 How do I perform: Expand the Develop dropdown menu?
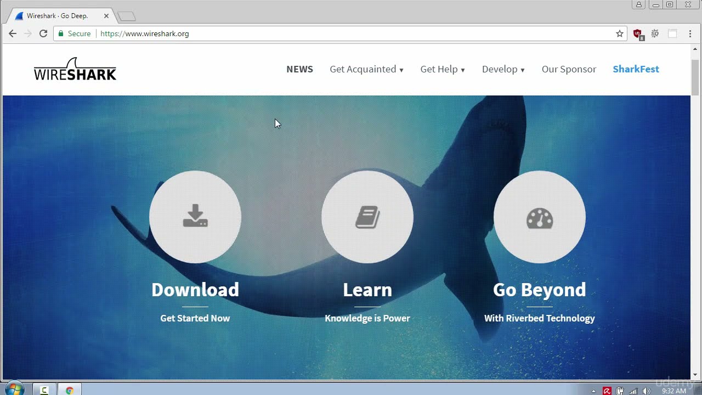[x=503, y=69]
